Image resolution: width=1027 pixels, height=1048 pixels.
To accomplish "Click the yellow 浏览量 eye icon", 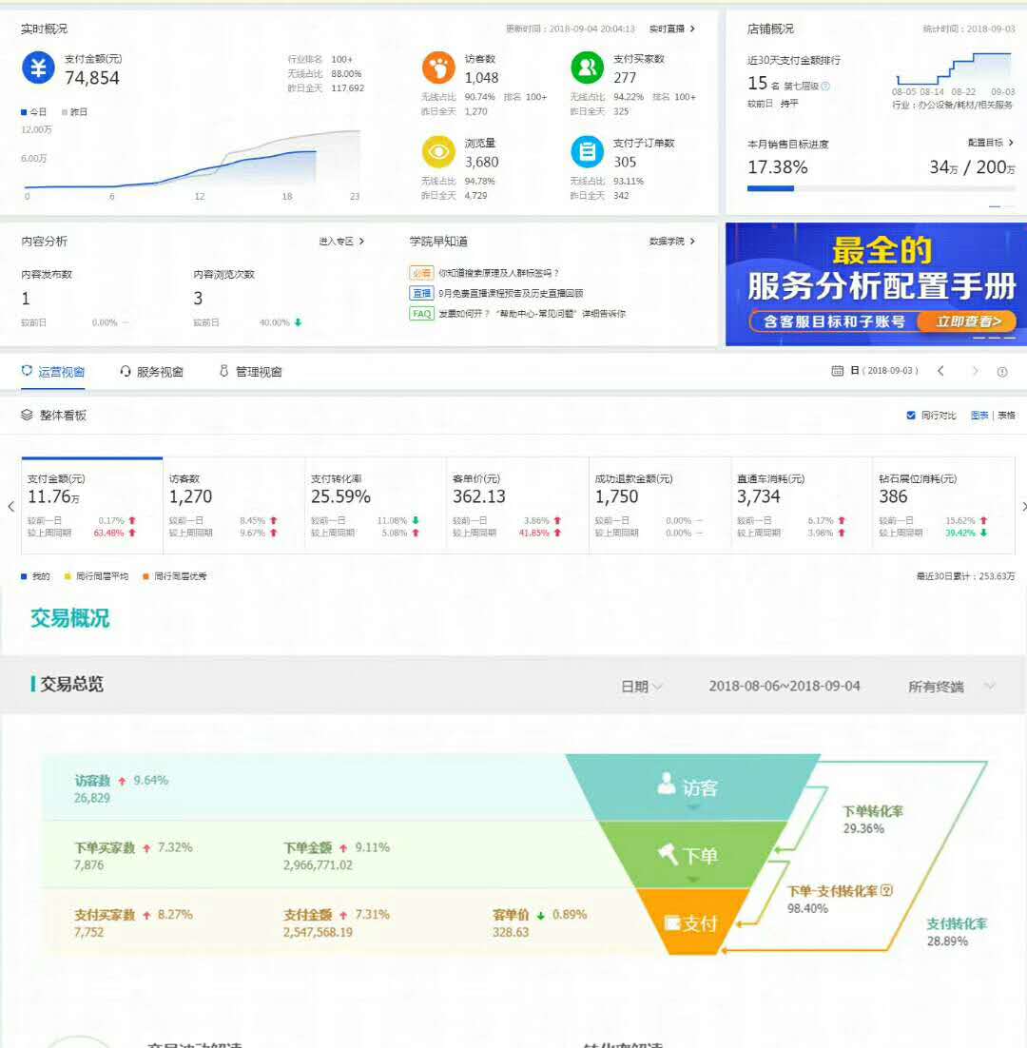I will point(437,152).
